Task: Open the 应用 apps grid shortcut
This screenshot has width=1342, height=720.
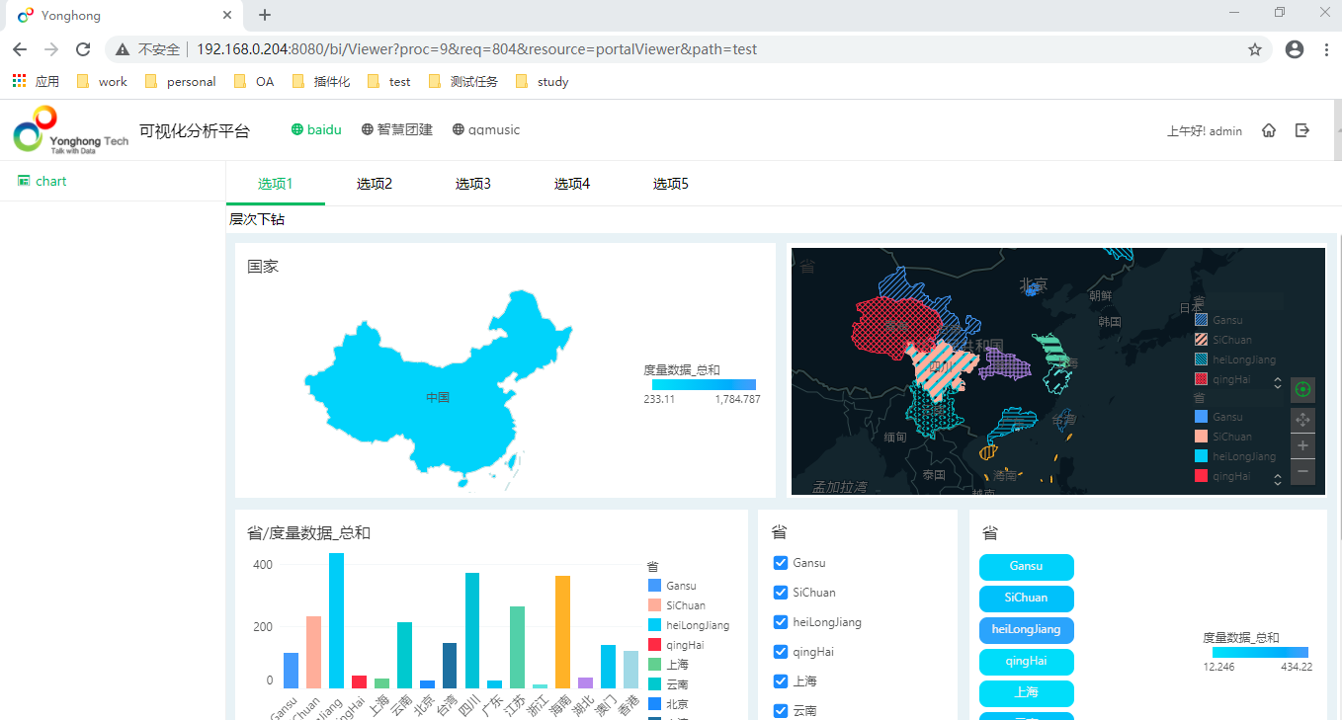Action: pos(36,82)
